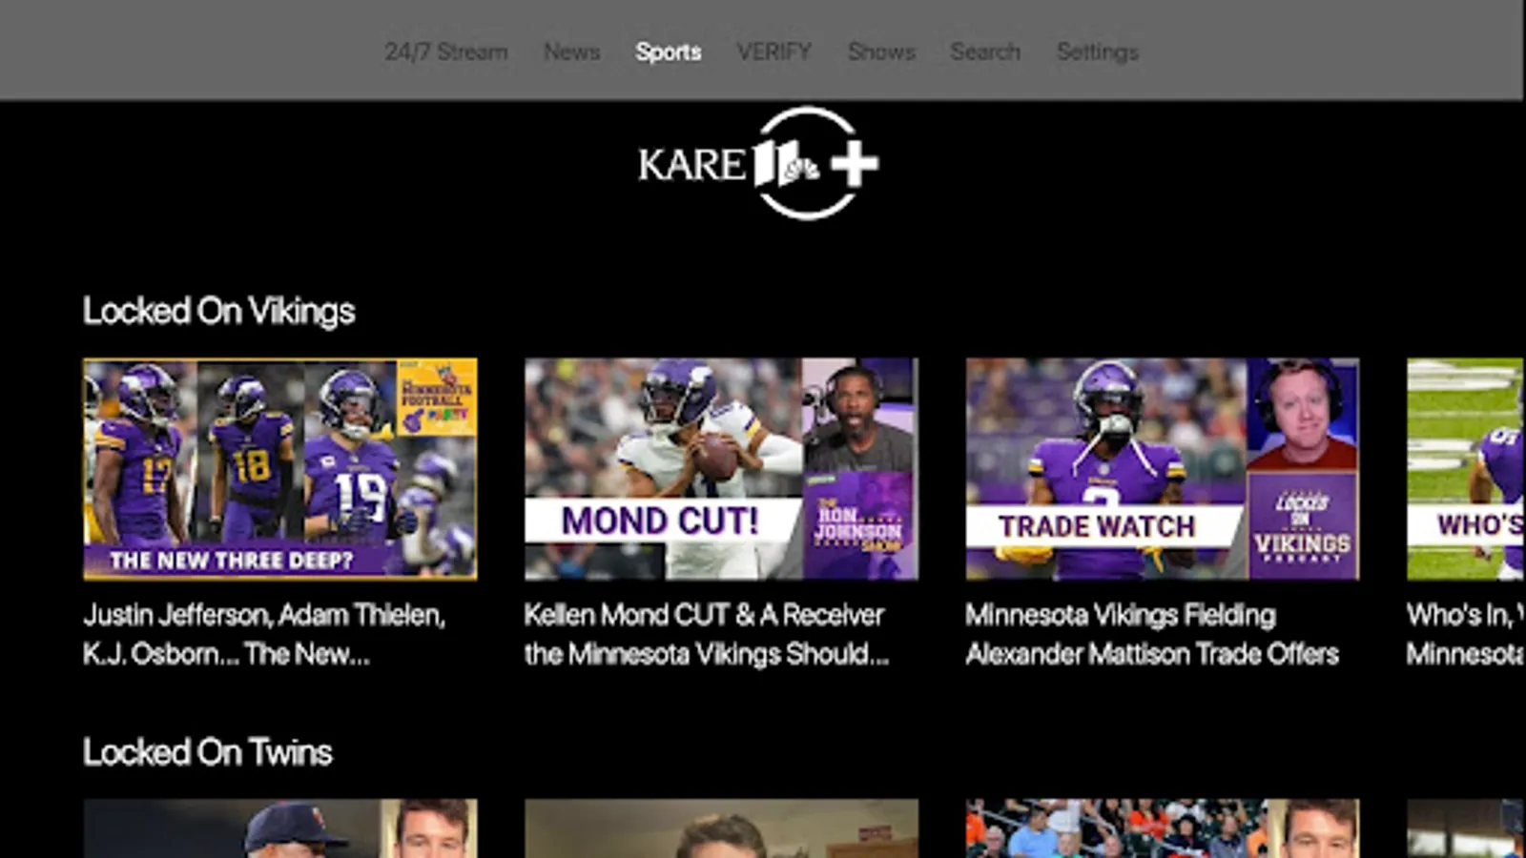
Task: Open first Locked On Twins video thumbnail
Action: [280, 828]
